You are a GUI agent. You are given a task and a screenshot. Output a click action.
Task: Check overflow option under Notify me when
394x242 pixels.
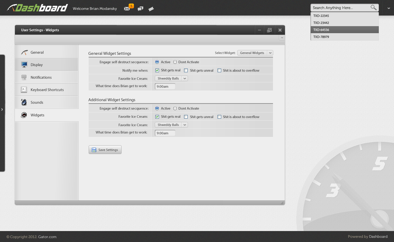click(x=219, y=70)
